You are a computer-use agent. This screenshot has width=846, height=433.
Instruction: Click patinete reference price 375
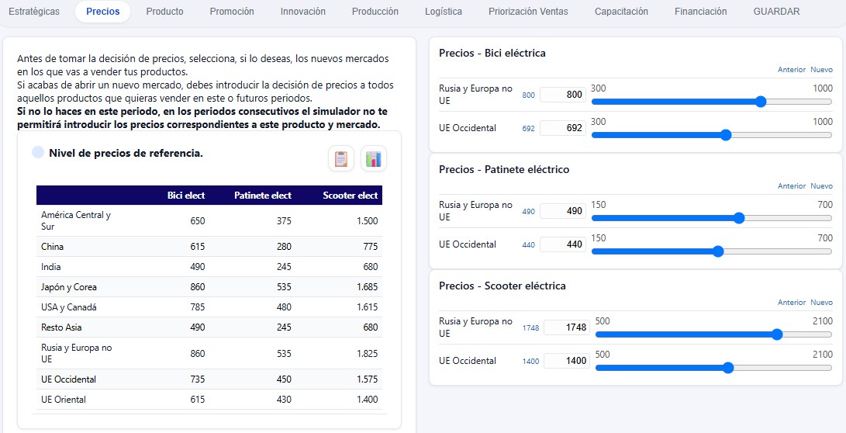pyautogui.click(x=284, y=220)
